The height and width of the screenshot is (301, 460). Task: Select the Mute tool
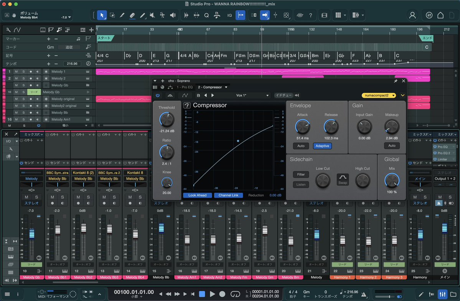[152, 15]
